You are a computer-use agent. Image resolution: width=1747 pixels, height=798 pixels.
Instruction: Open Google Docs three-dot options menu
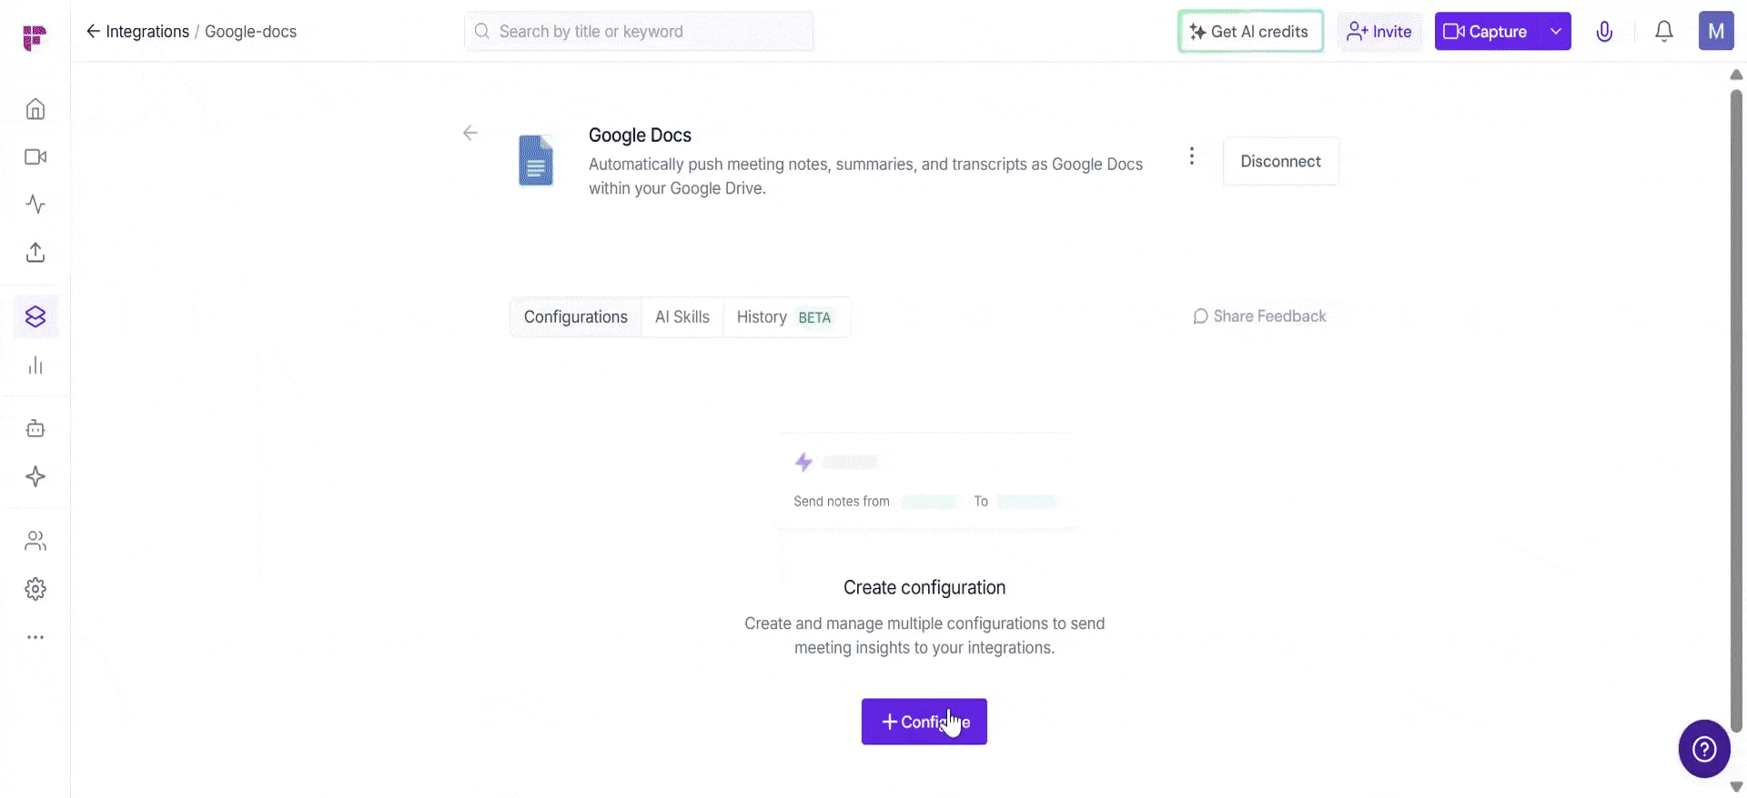click(1191, 156)
